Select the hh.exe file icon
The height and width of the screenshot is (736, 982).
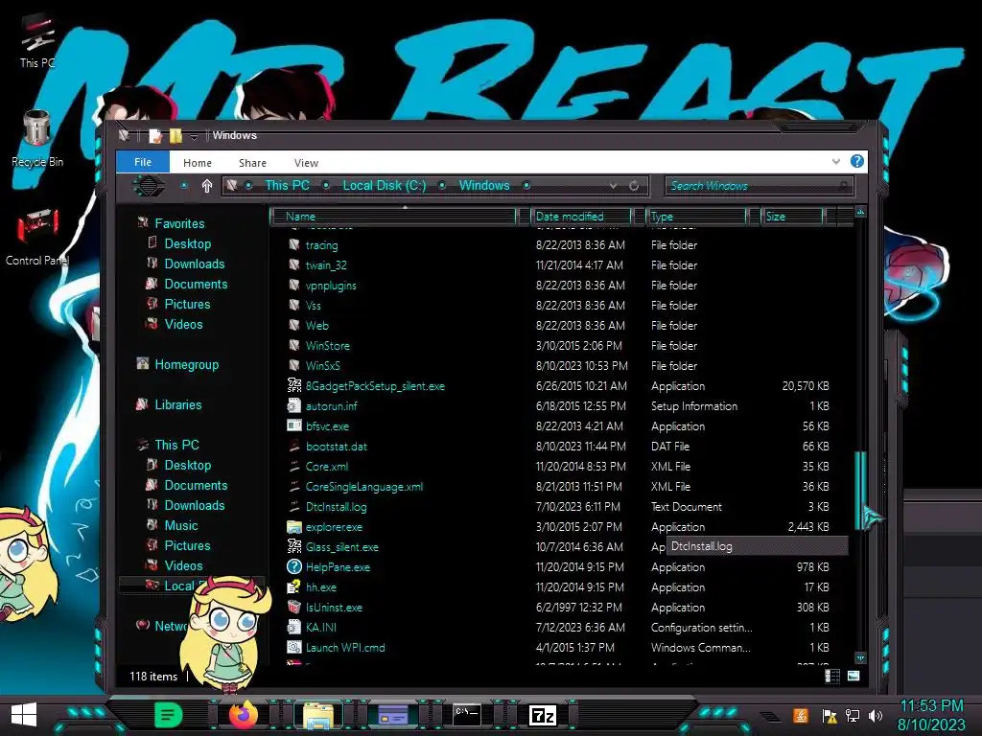tap(293, 587)
